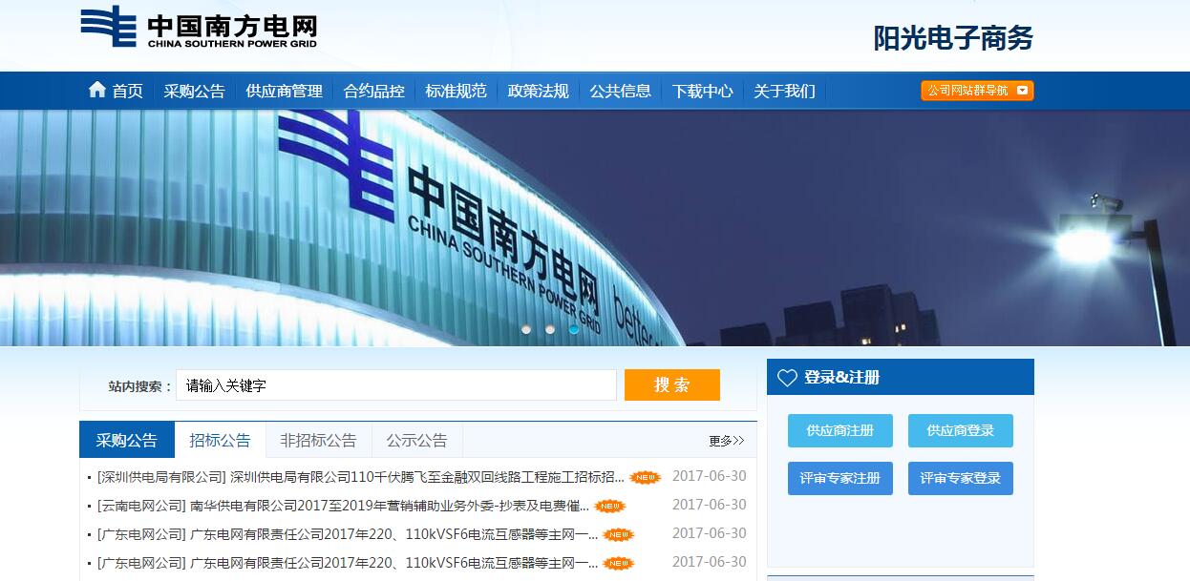Open the 公司网站群导航 dropdown

969,91
